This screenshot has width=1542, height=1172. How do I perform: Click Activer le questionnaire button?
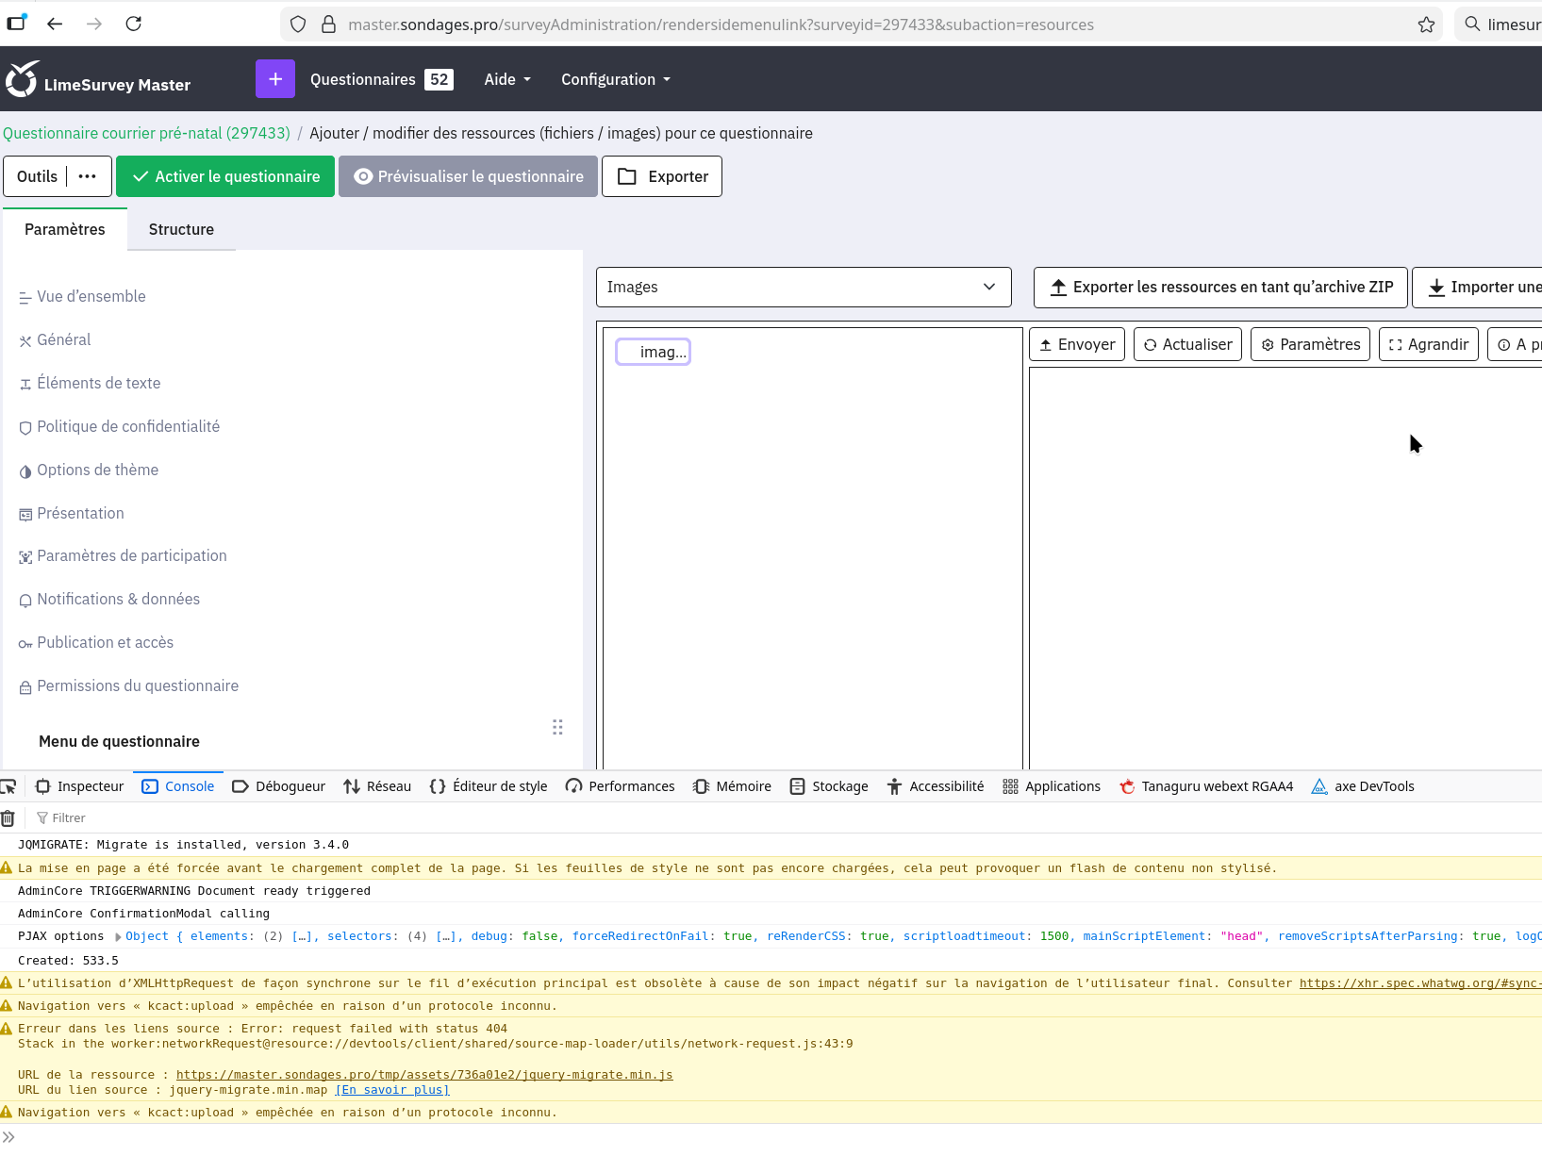(225, 176)
